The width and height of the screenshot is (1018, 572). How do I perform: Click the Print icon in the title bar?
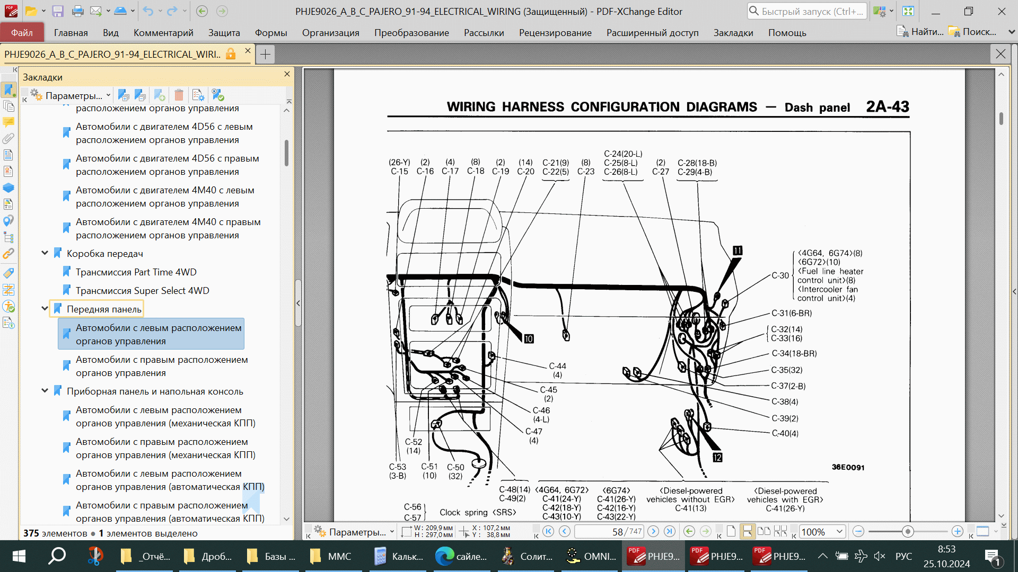[x=77, y=11]
